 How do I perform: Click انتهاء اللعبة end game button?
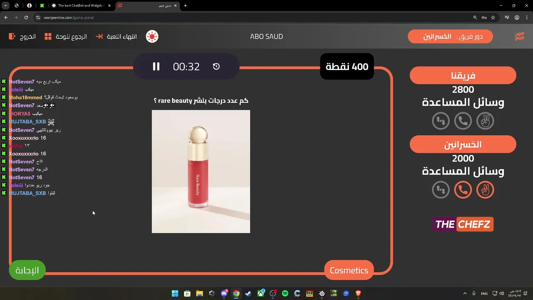point(116,37)
